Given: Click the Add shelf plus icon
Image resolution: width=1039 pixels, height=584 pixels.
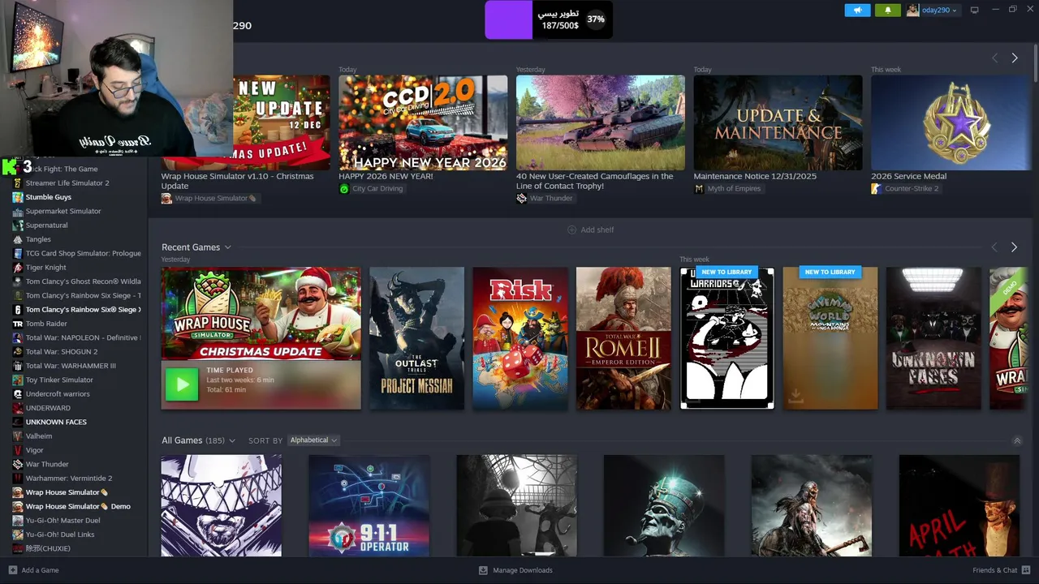Looking at the screenshot, I should click(x=571, y=230).
